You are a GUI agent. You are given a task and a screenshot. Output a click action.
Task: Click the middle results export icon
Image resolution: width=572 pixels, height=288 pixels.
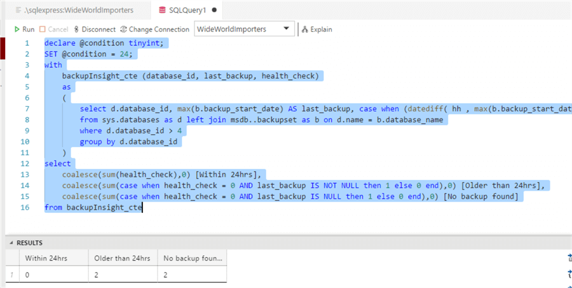tap(567, 273)
